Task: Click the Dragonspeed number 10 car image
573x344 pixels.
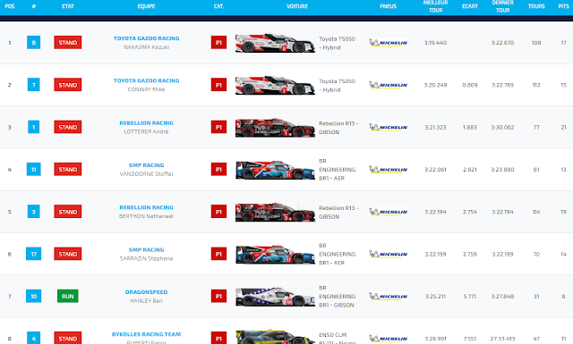Action: click(275, 297)
